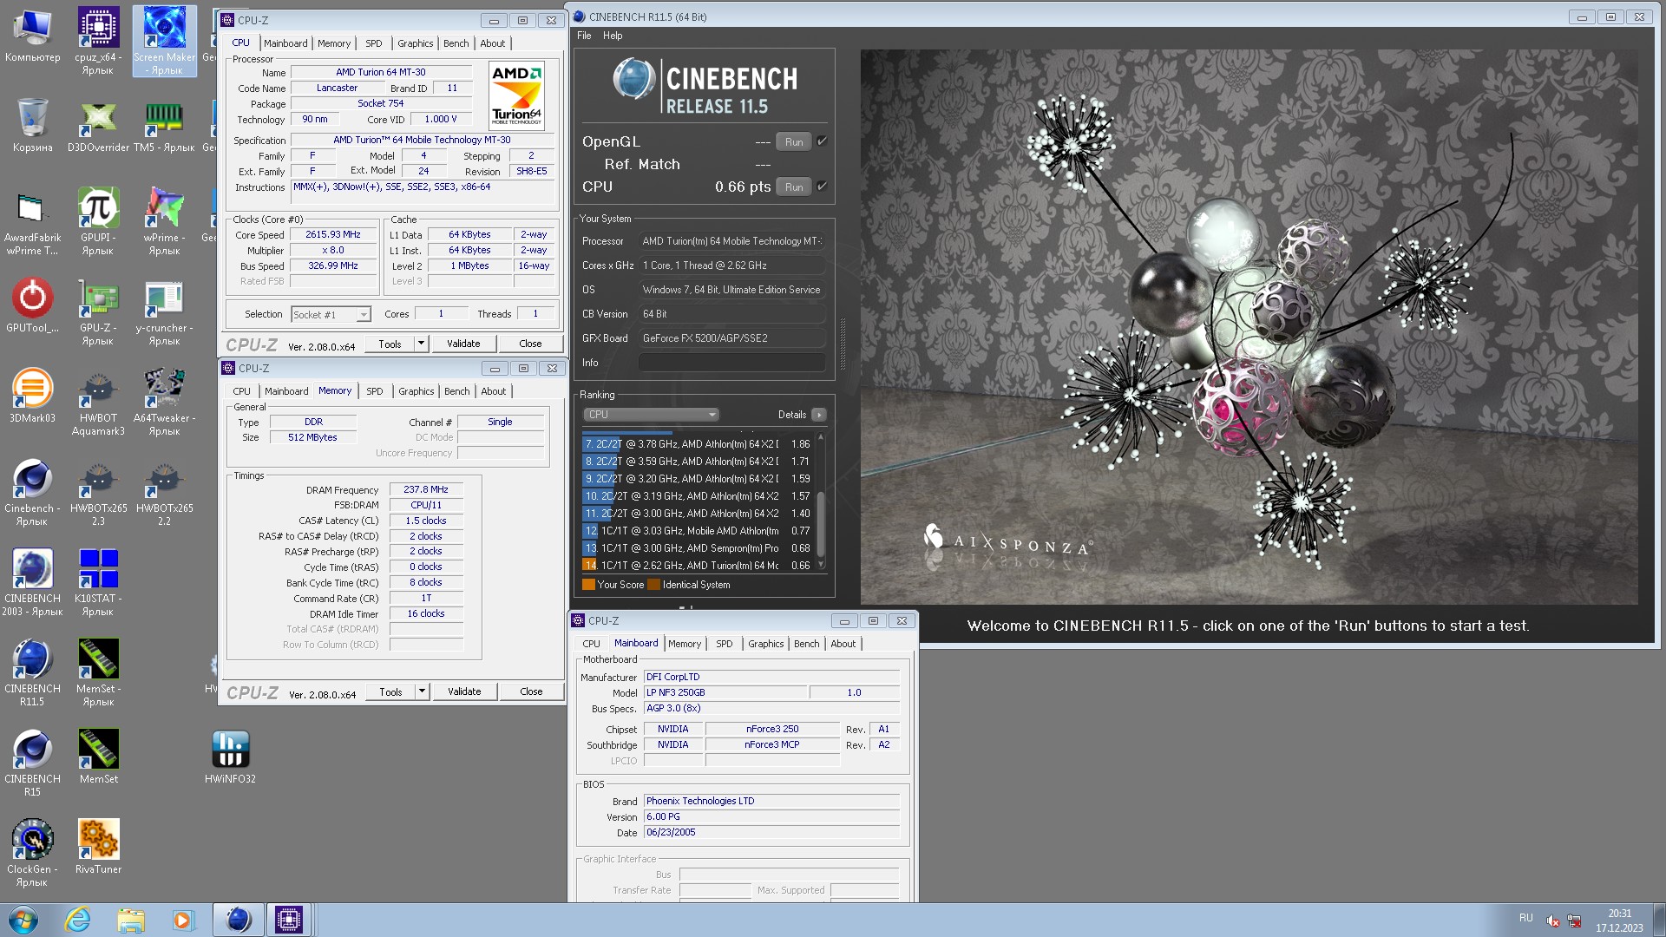Open the muted volume tray icon
Viewport: 1666px width, 937px height.
[1553, 921]
